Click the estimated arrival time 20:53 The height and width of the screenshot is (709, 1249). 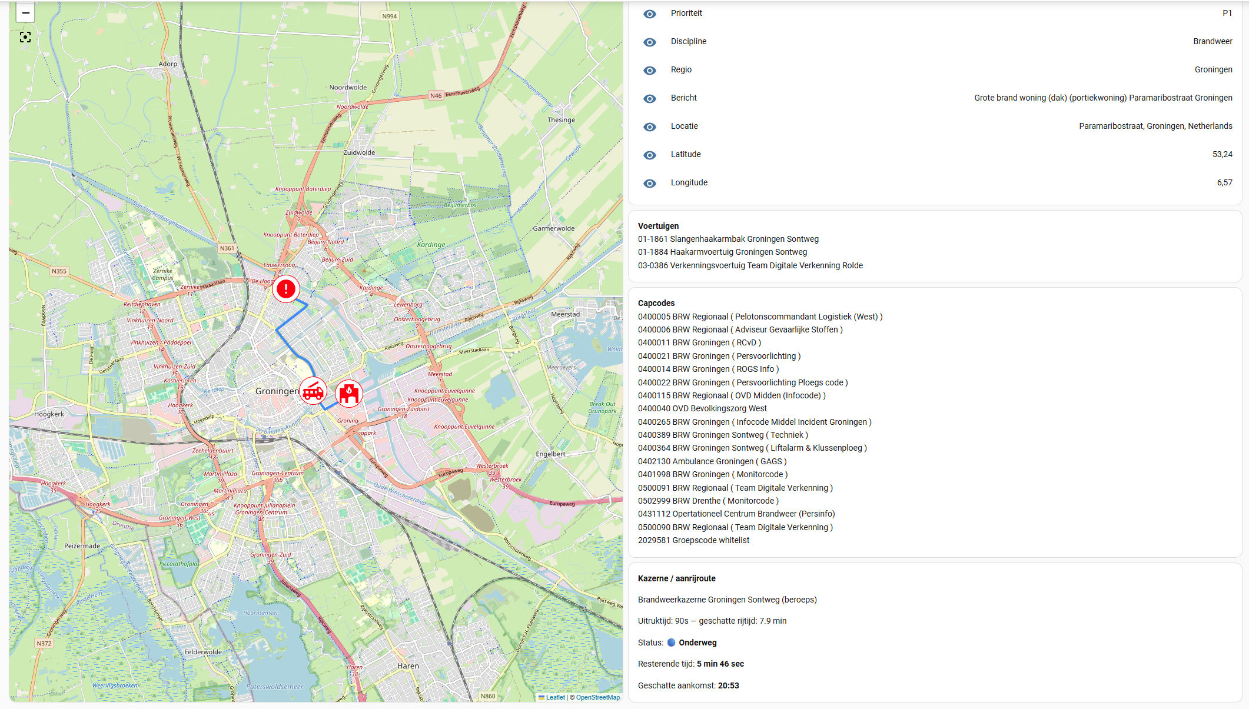point(729,685)
